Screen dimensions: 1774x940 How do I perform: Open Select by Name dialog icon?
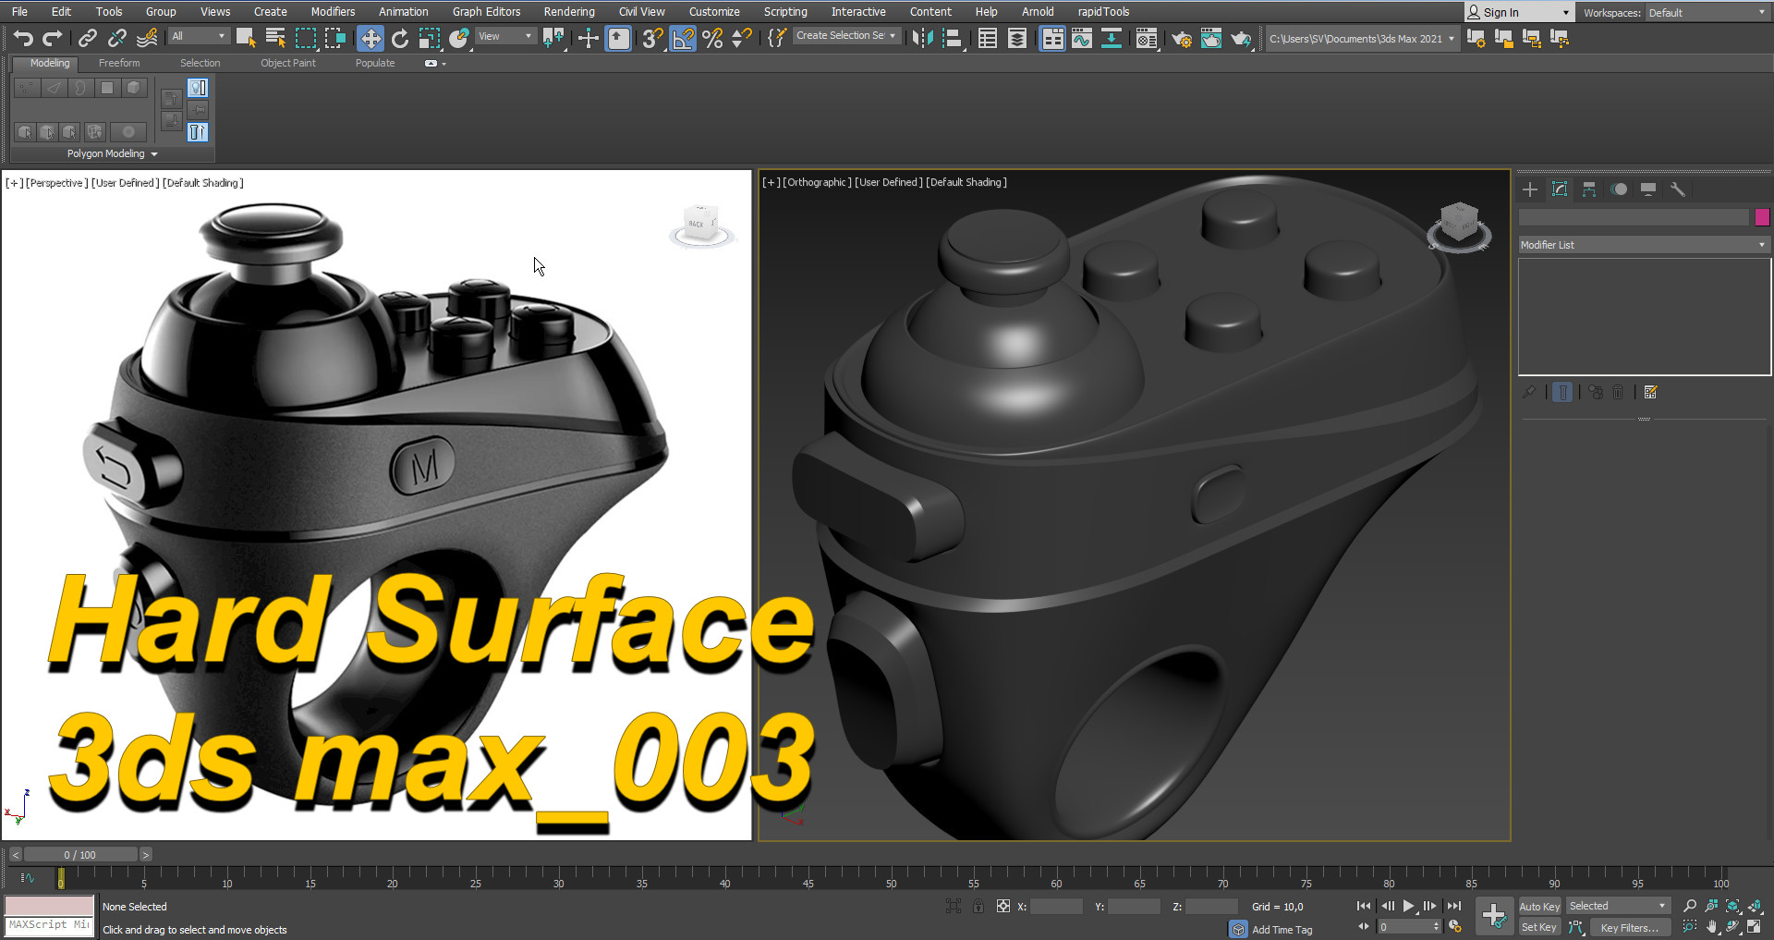tap(275, 38)
